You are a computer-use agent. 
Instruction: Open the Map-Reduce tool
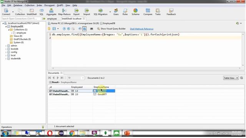point(64,12)
